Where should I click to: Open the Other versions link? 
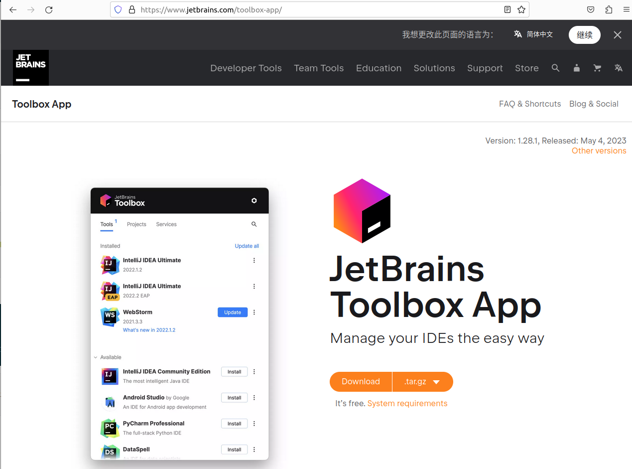click(x=599, y=151)
